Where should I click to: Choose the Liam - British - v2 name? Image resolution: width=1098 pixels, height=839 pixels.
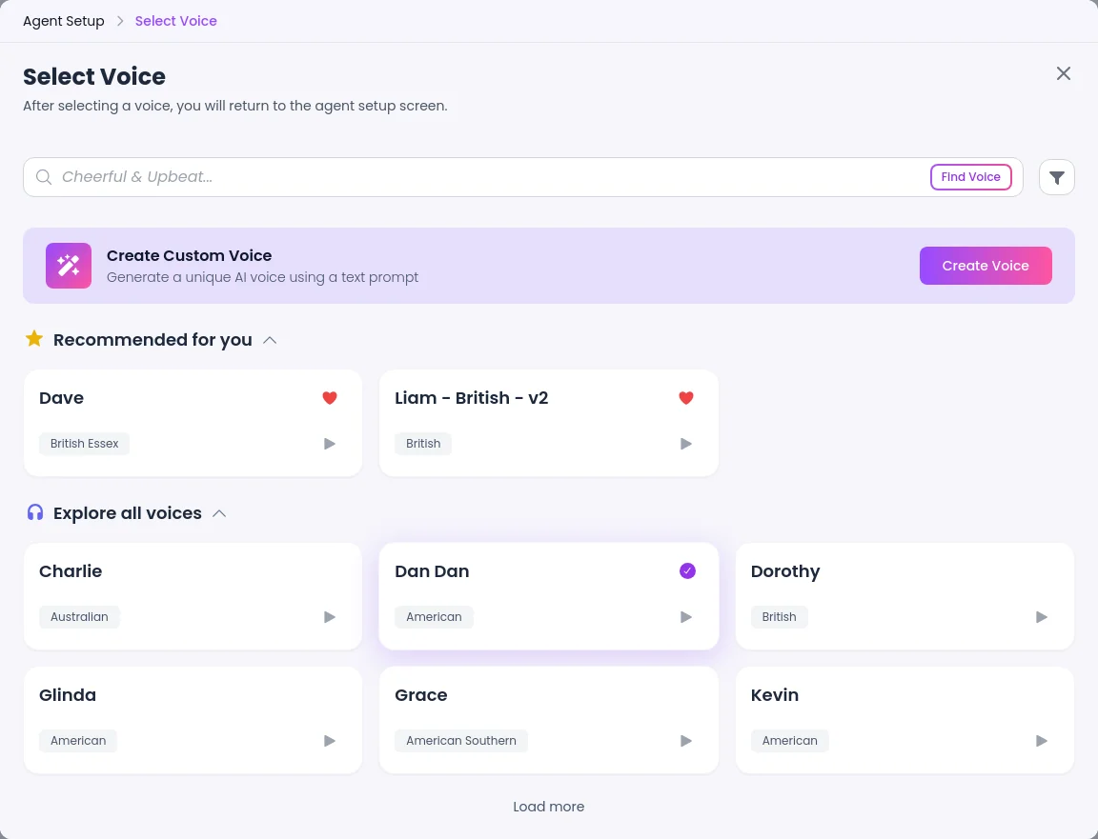click(471, 398)
